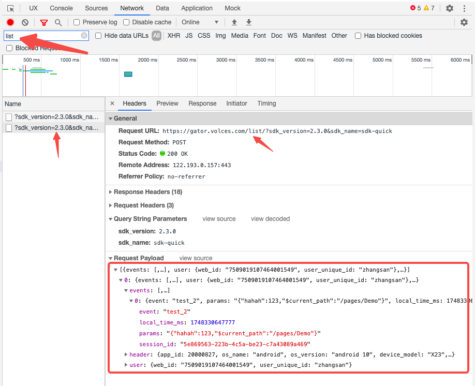
Task: Open DevTools more options menu
Action: pyautogui.click(x=464, y=8)
